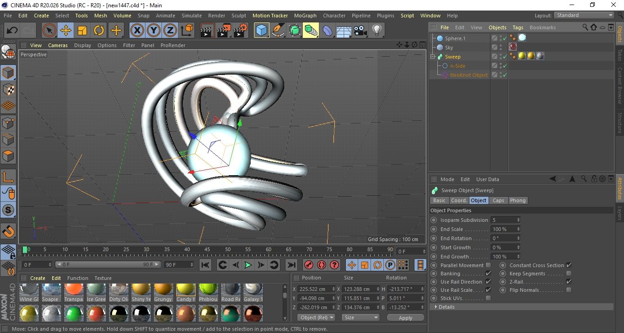This screenshot has height=333, width=624.
Task: Click the Light bulb object icon
Action: click(377, 31)
